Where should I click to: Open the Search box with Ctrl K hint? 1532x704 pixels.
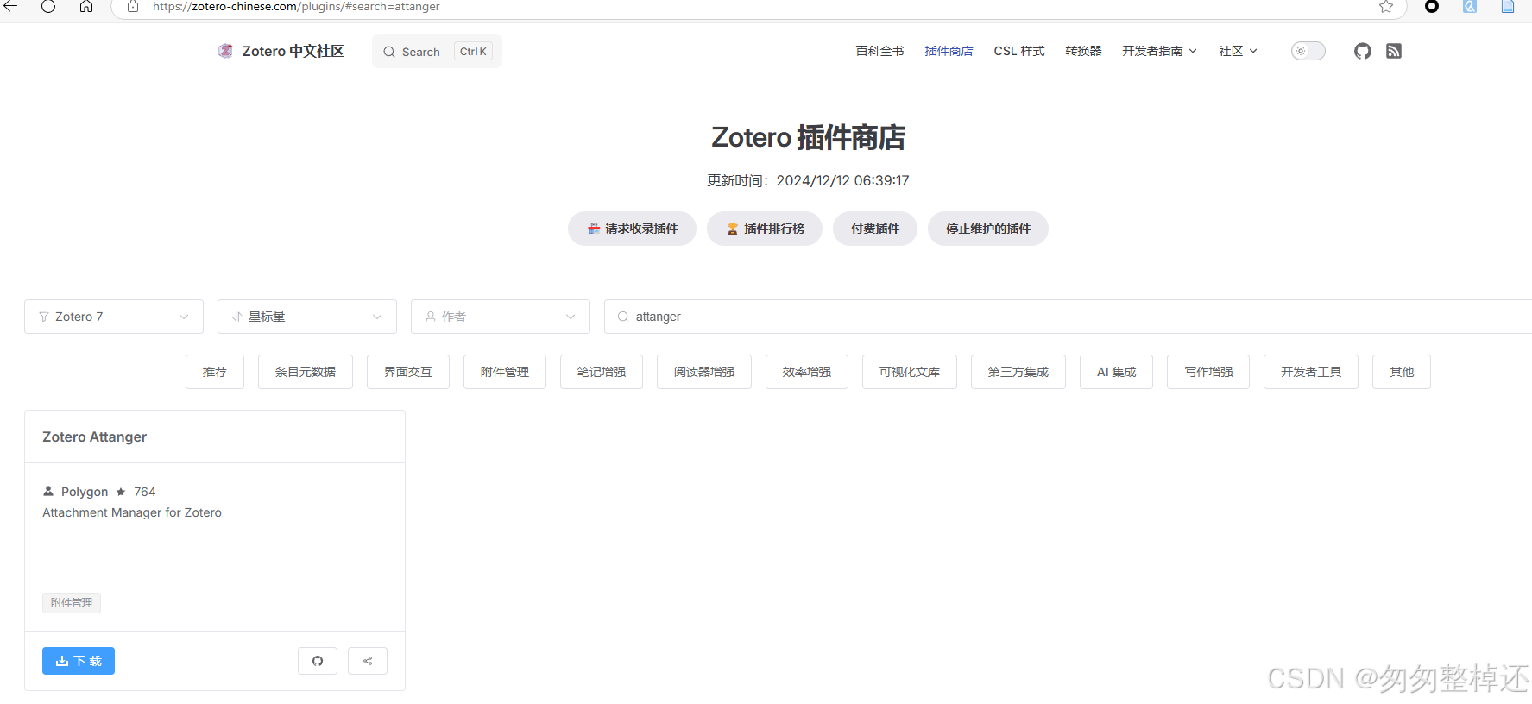coord(437,51)
